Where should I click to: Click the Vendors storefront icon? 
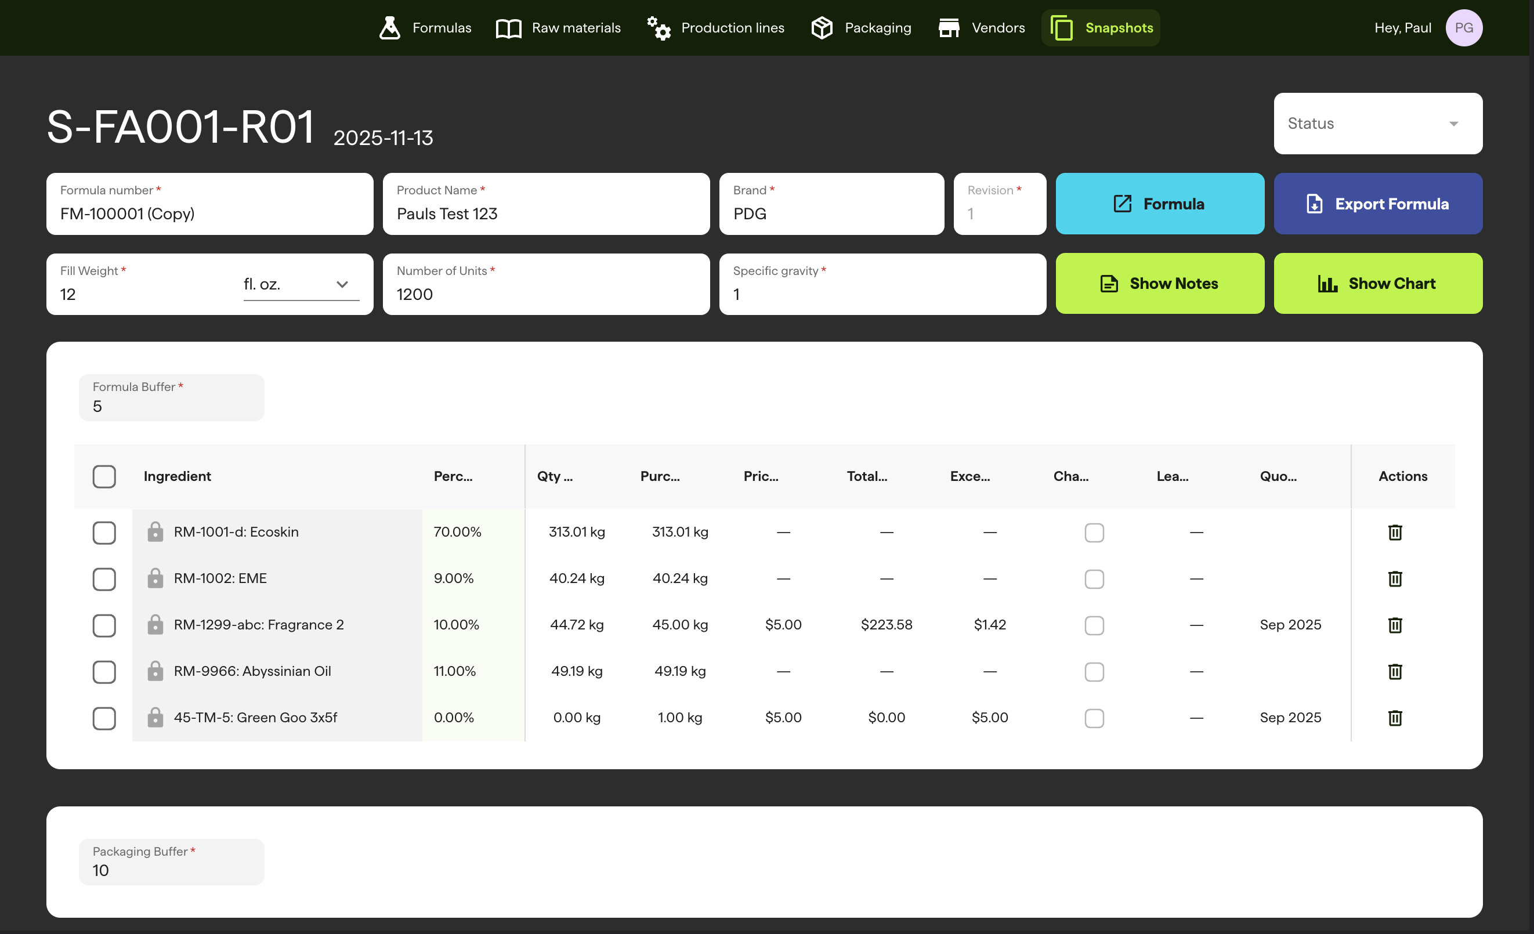pyautogui.click(x=949, y=27)
